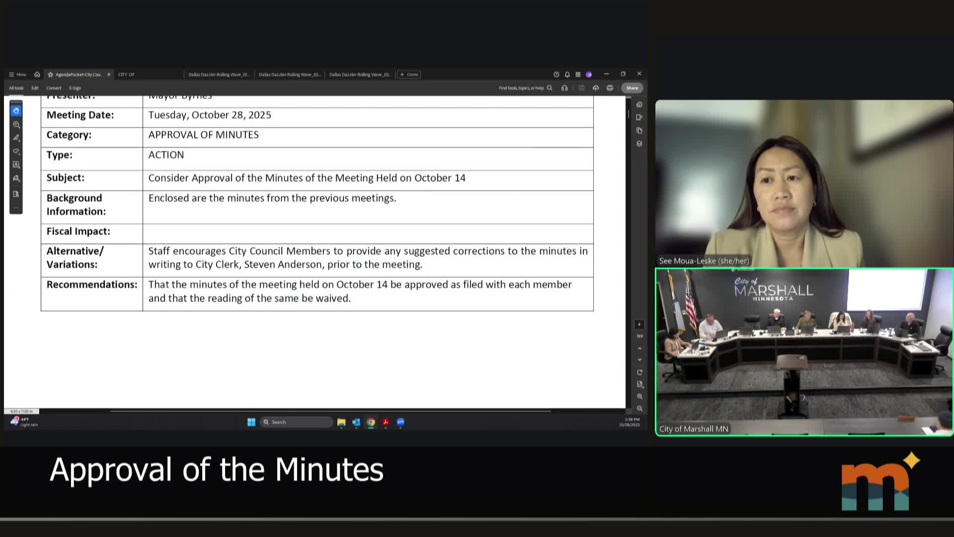Open the bookmarks panel on right
Screen dimensions: 954x537
(x=639, y=117)
